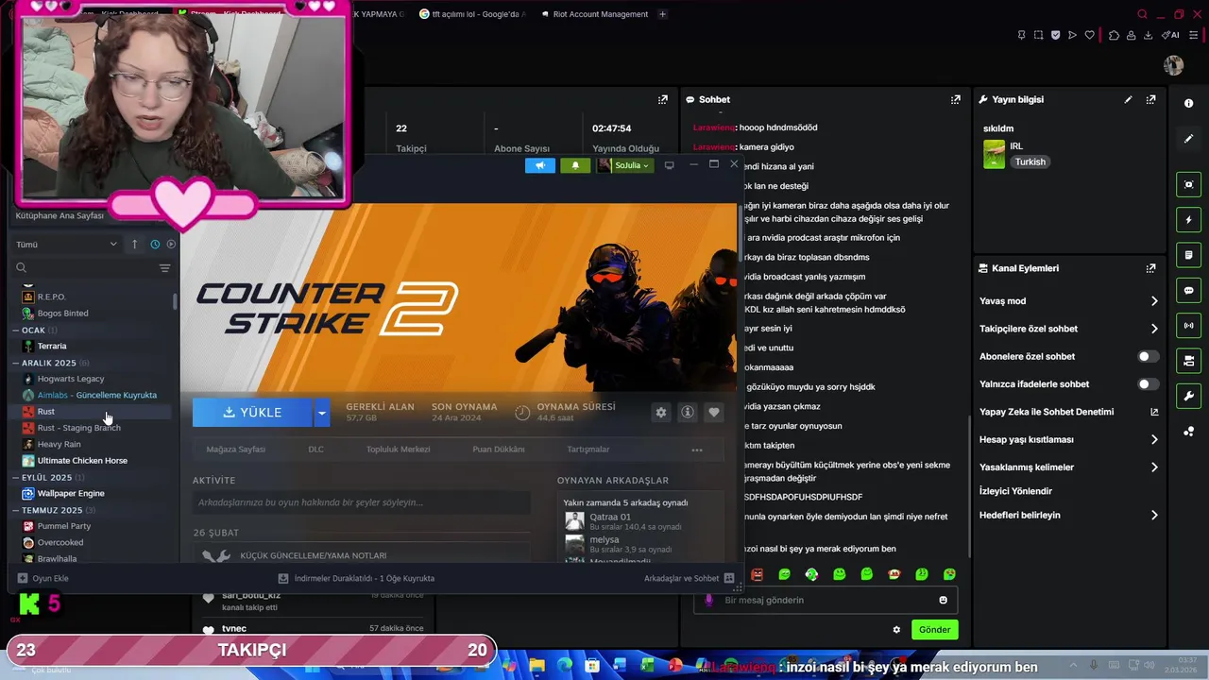Open Kick profile avatar at top right
Viewport: 1209px width, 680px height.
pyautogui.click(x=1174, y=65)
